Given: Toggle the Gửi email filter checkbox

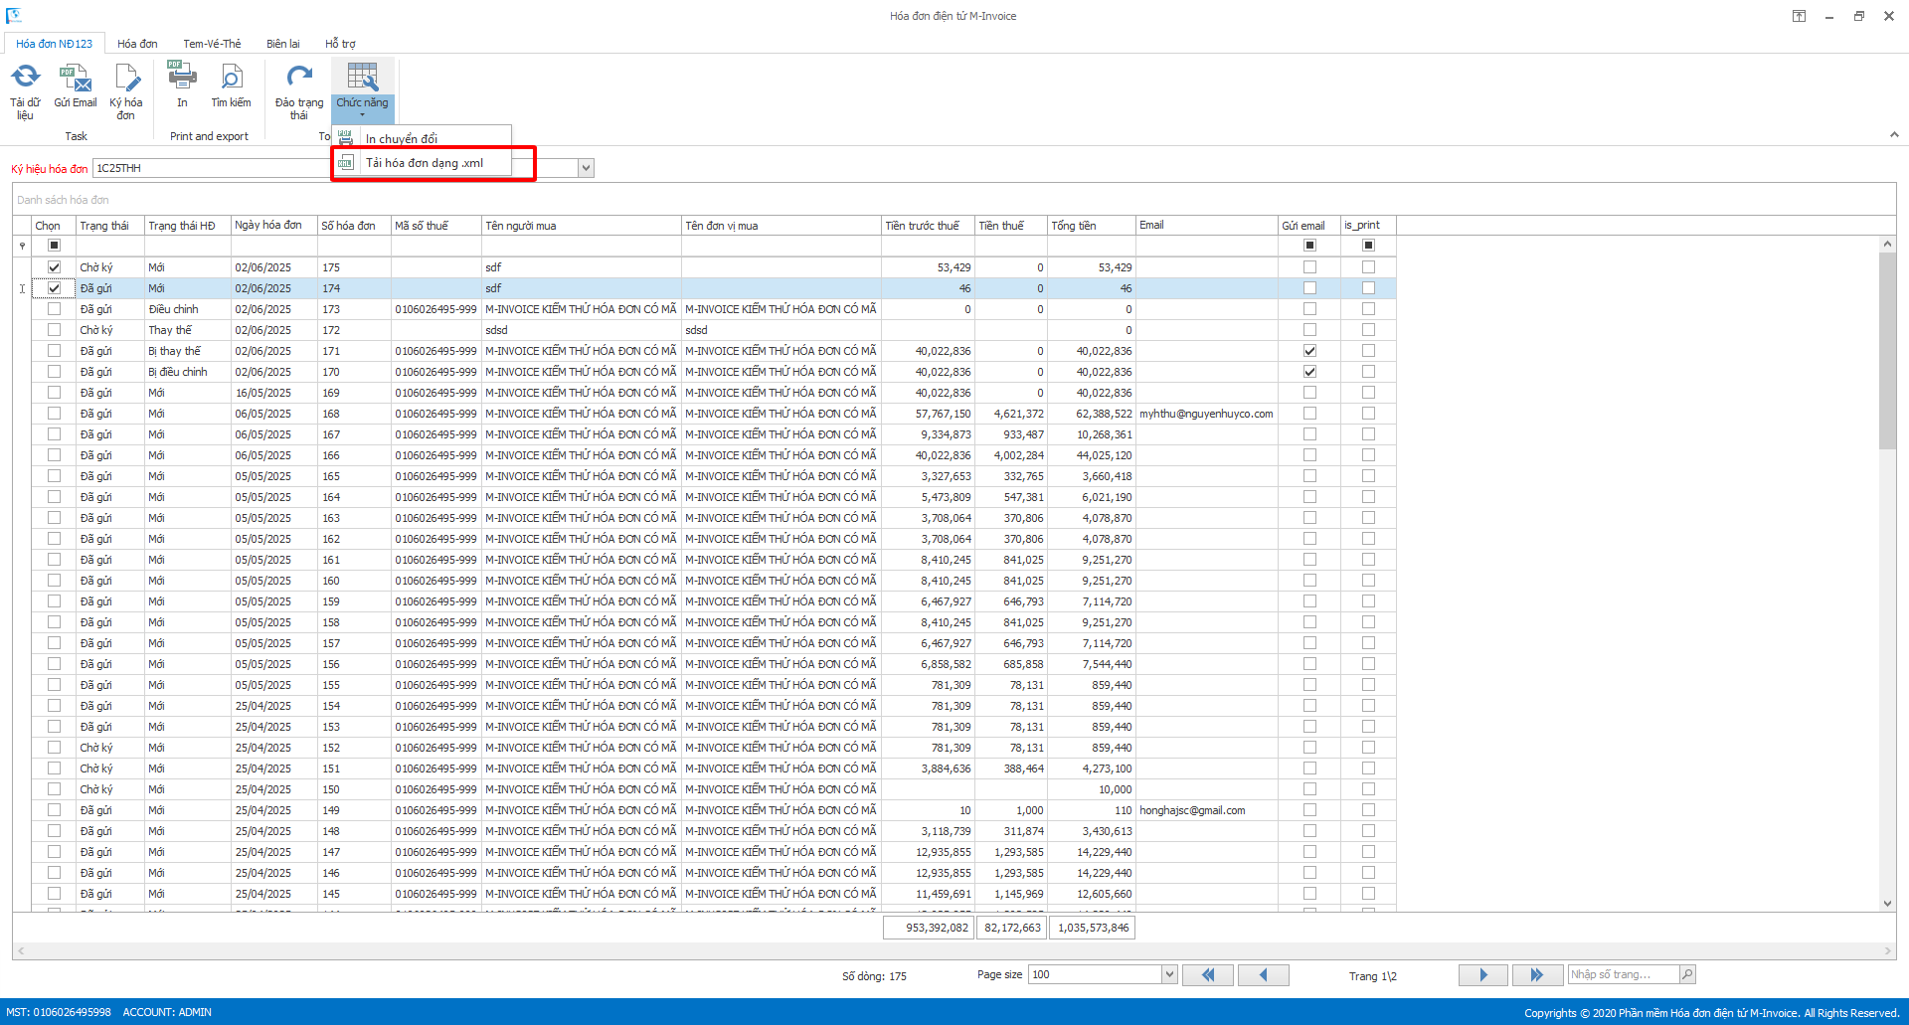Looking at the screenshot, I should click(x=1309, y=246).
